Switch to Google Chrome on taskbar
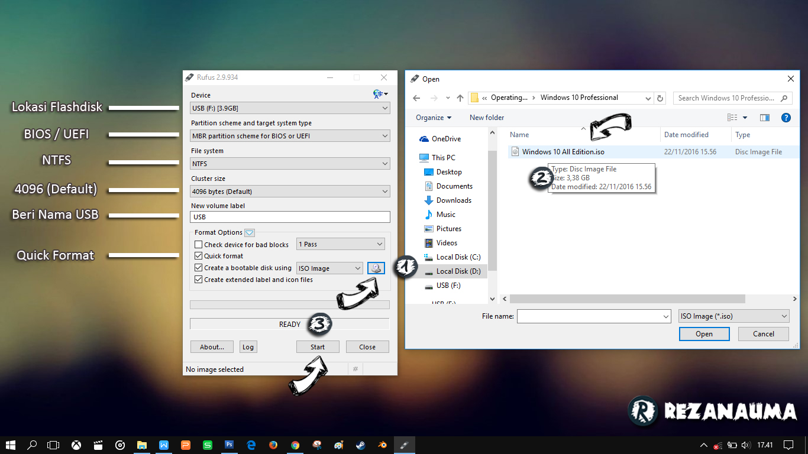Screen dimensions: 808x454 click(295, 445)
